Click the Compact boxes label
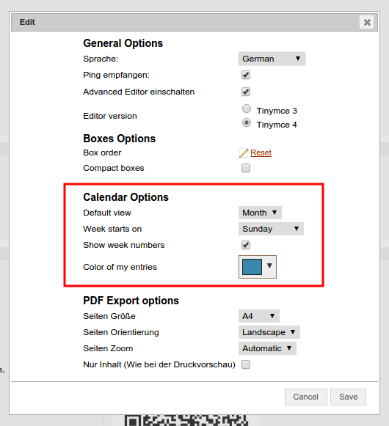Image resolution: width=389 pixels, height=426 pixels. [114, 168]
